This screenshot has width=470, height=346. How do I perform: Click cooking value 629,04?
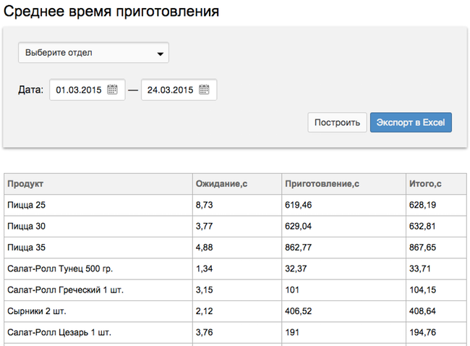click(298, 227)
